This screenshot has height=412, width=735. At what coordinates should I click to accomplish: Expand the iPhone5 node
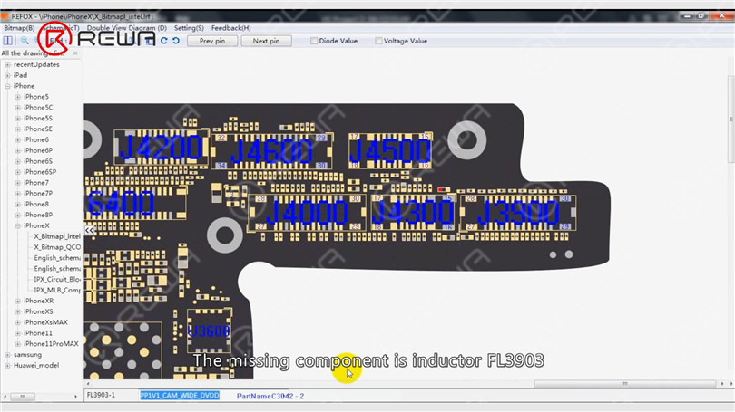pos(18,97)
